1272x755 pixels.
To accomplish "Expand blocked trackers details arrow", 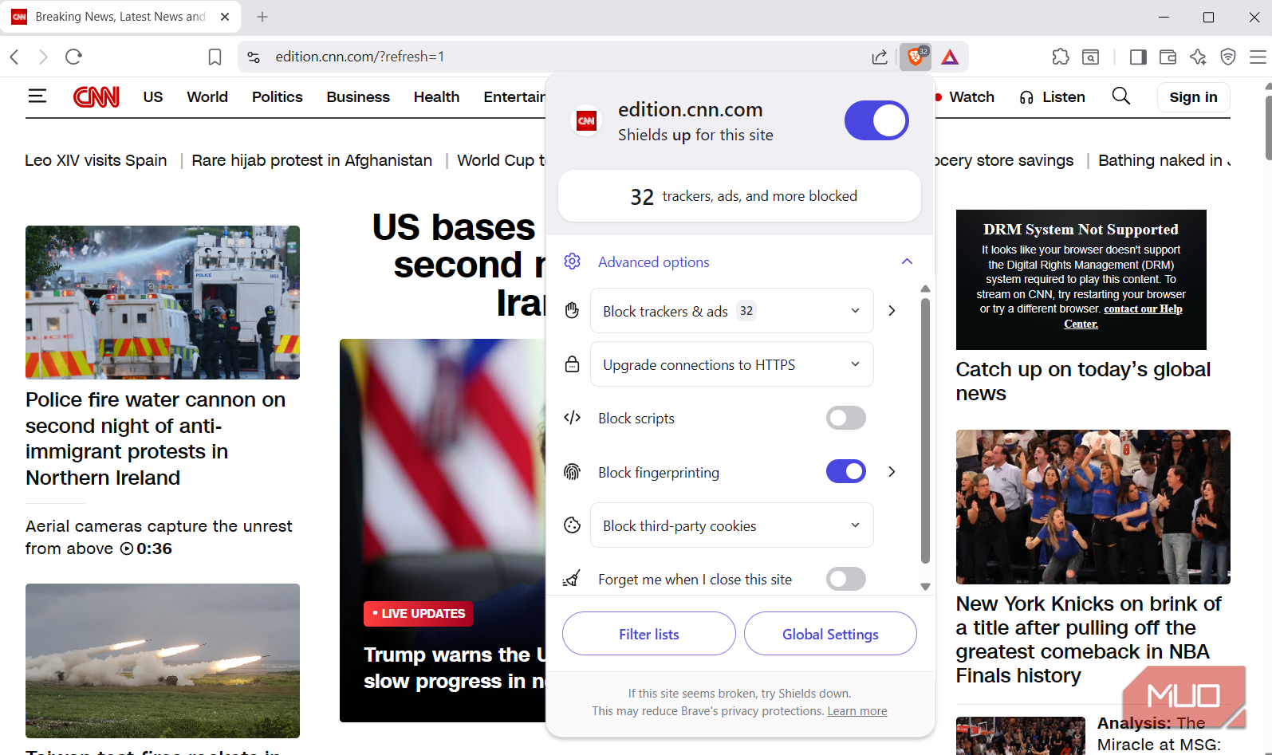I will coord(892,311).
